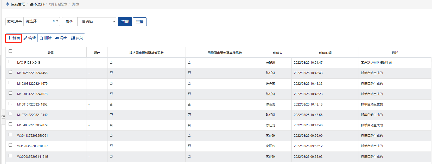
Task: Tick the checkbox for W3041872203250061
Action: pos(10,135)
